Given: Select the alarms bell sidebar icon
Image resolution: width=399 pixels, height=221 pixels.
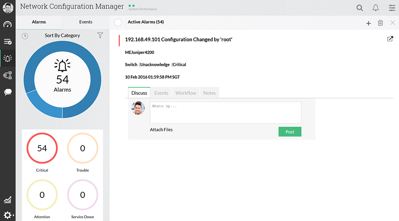Looking at the screenshot, I should tap(7, 59).
